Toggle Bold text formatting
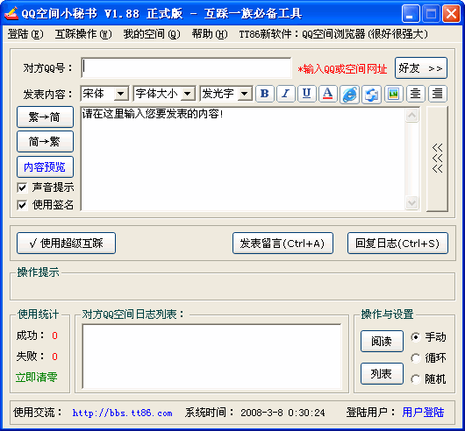This screenshot has height=431, width=465. pos(265,94)
